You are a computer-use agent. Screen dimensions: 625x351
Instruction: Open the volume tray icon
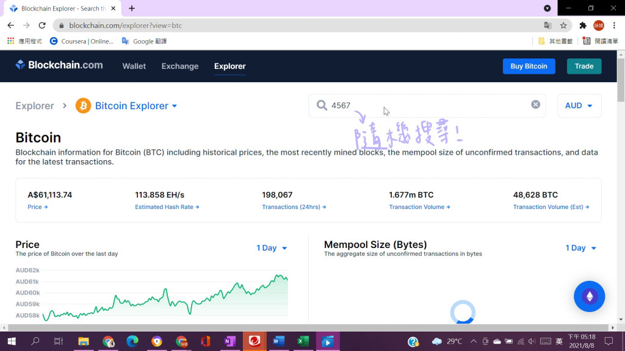coord(532,341)
